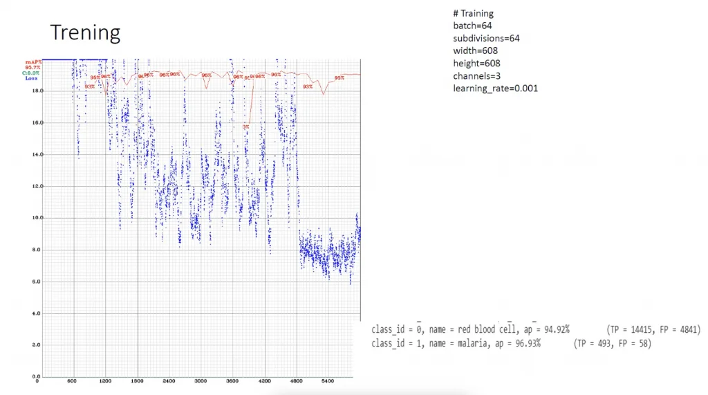This screenshot has width=708, height=395.
Task: Select the "height=608" line
Action: click(477, 63)
